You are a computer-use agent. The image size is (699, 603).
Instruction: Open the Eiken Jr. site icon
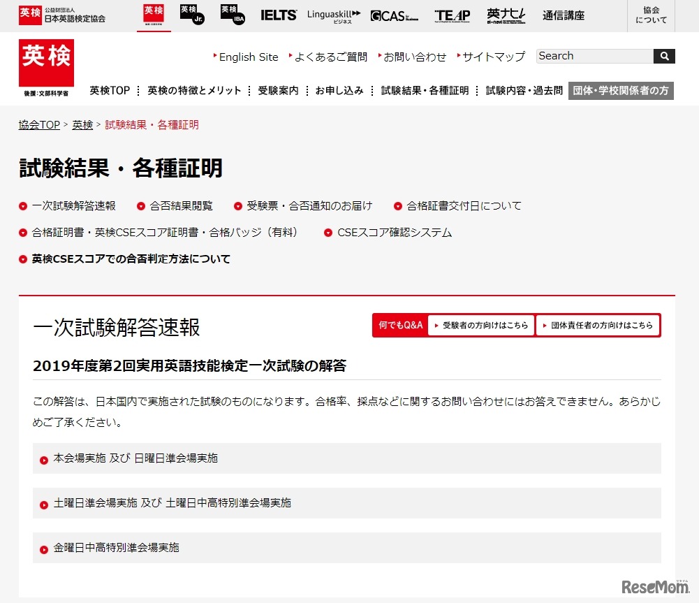191,15
